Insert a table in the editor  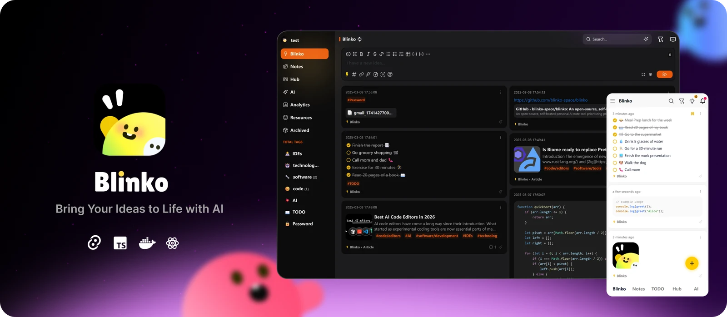(x=408, y=54)
